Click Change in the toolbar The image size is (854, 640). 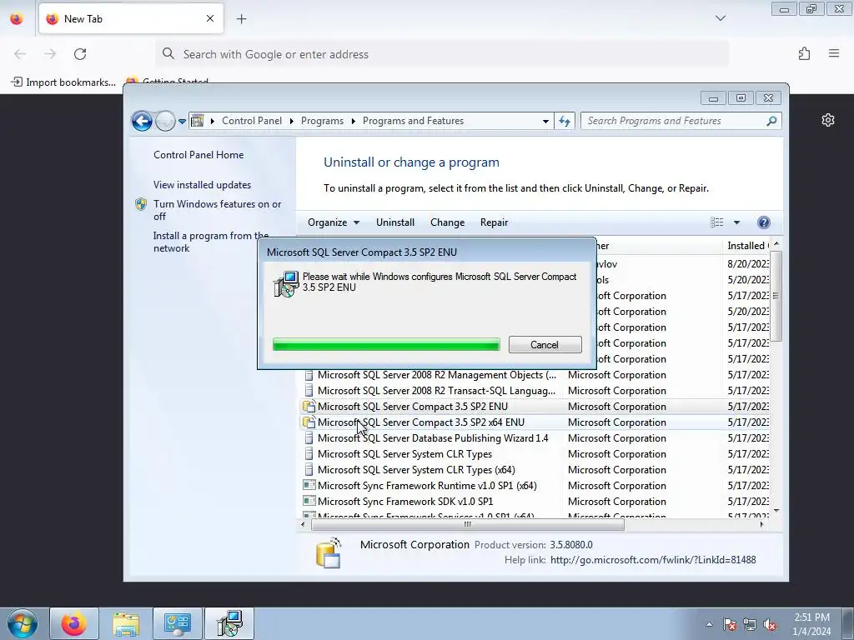pyautogui.click(x=447, y=222)
